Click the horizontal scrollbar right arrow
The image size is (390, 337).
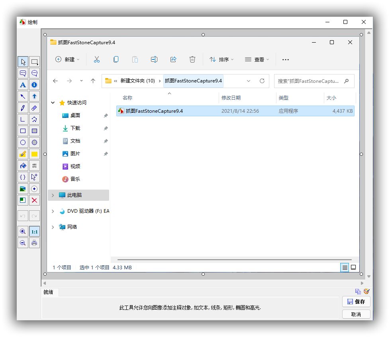pyautogui.click(x=362, y=283)
